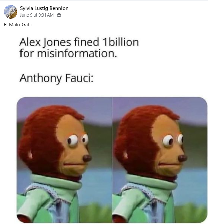
Task: Open the left puppet meme panel
Action: tap(64, 160)
